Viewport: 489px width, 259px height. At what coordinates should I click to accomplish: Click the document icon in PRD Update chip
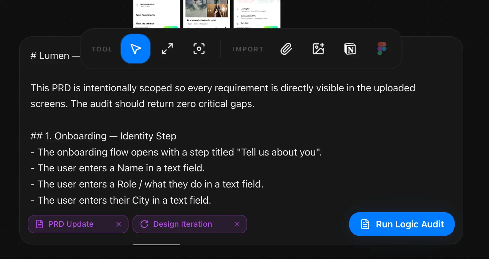(x=40, y=224)
